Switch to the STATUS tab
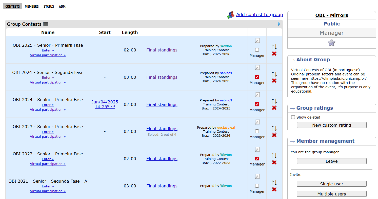 tap(49, 7)
